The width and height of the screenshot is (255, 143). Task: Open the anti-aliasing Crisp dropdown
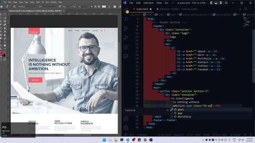click(82, 7)
